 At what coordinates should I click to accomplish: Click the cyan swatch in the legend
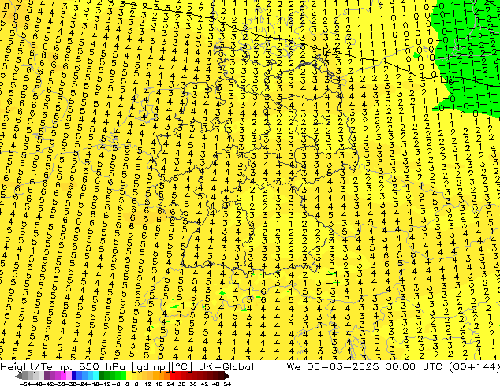96,376
